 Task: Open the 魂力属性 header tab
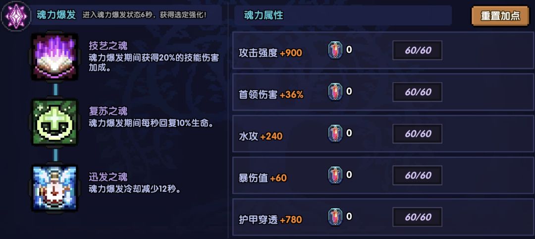tap(264, 15)
